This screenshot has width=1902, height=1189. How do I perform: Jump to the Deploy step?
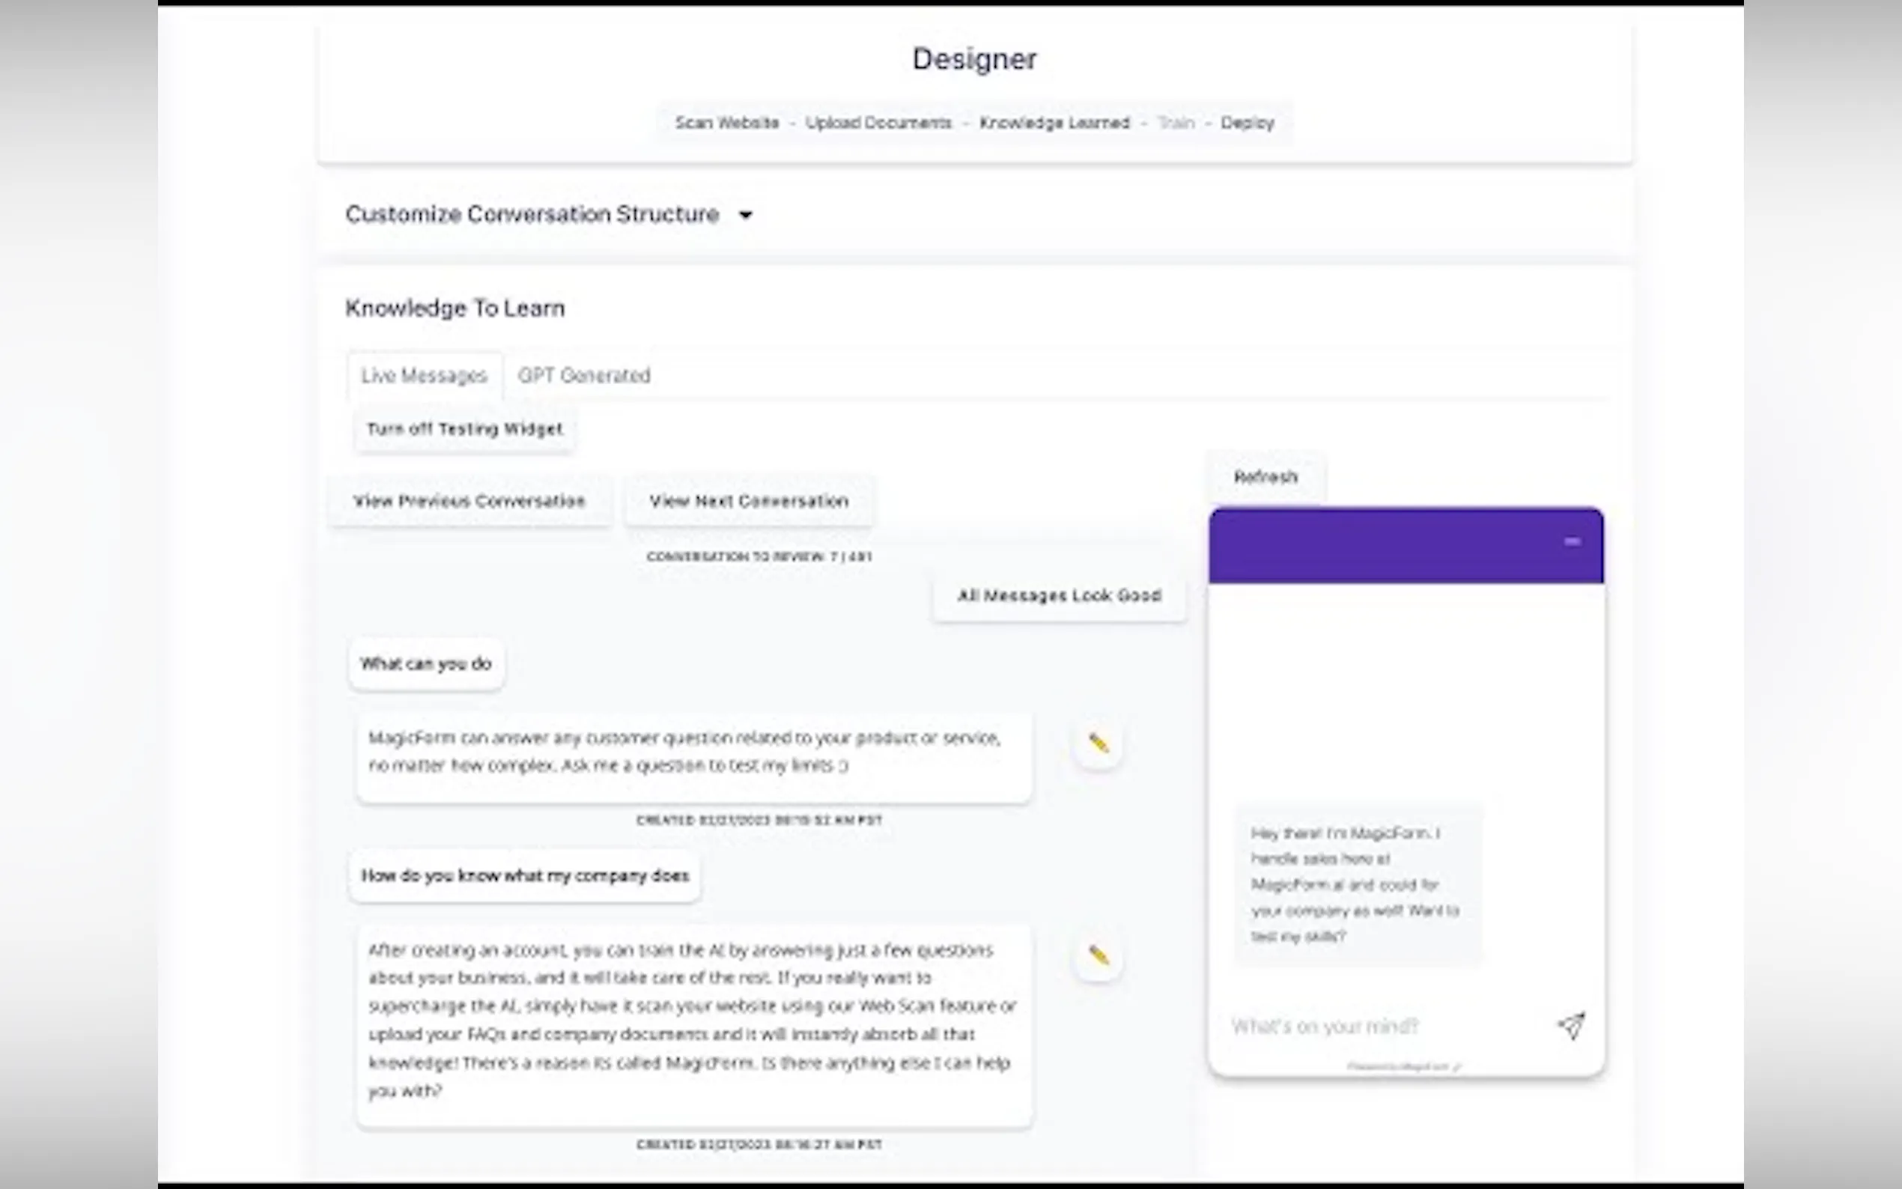pyautogui.click(x=1247, y=123)
